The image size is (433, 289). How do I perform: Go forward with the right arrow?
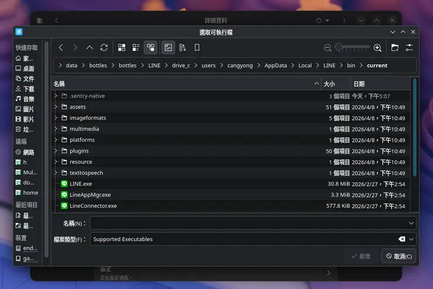tap(75, 47)
